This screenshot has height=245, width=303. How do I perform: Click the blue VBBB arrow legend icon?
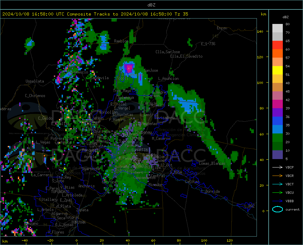277,201
